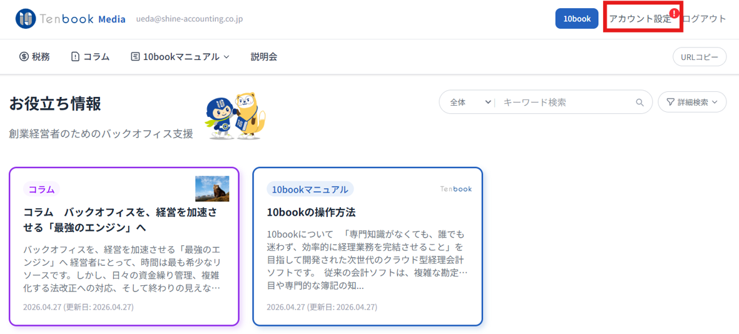The height and width of the screenshot is (334, 739).
Task: Click the exclamation icon beside コラム
Action: point(76,57)
